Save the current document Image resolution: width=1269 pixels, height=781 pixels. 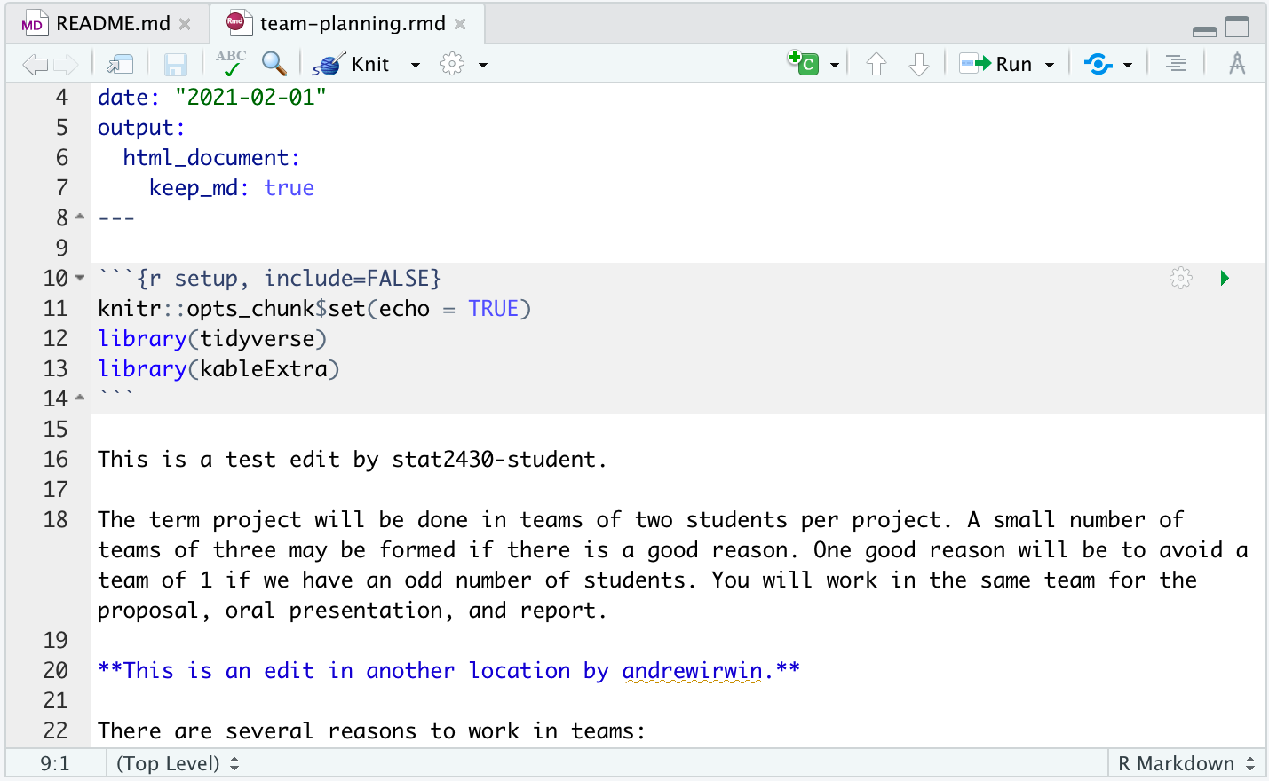[175, 65]
